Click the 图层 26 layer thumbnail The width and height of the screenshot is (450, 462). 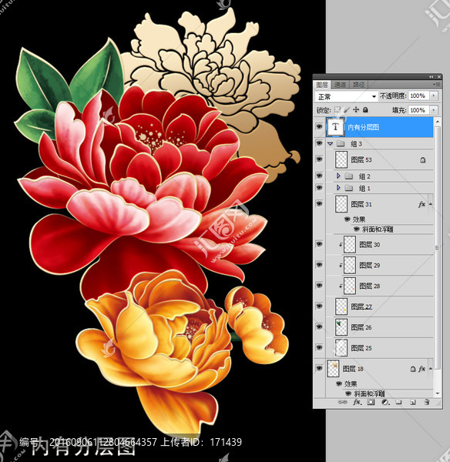click(341, 327)
